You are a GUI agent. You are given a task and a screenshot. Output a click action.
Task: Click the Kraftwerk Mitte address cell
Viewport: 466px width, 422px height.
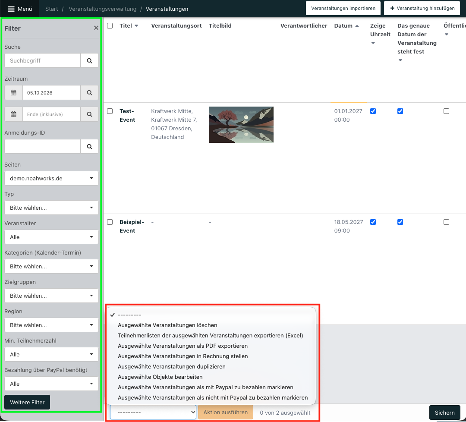(174, 124)
